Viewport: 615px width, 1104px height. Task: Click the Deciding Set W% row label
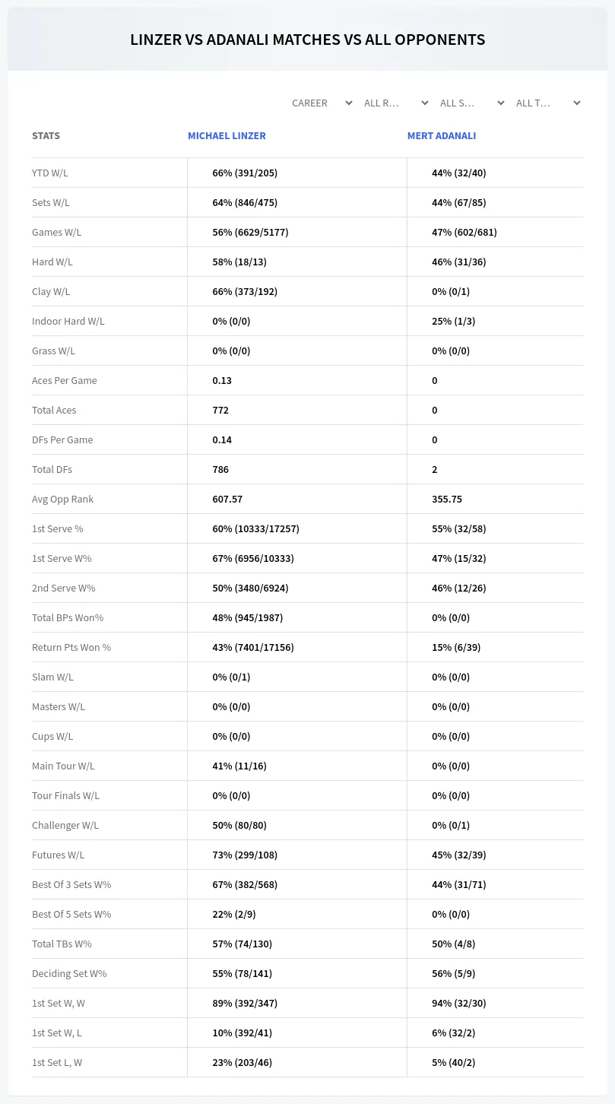[69, 973]
